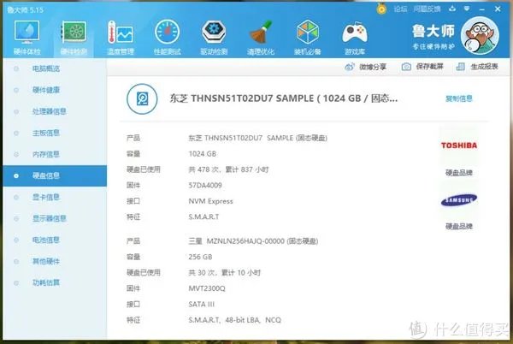
Task: Click the camera icon for 保存截屏
Action: coord(406,67)
